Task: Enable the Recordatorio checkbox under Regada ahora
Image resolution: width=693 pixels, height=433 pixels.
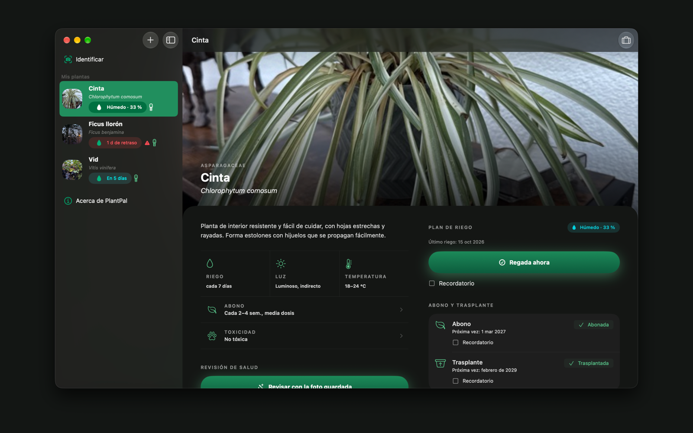Action: pyautogui.click(x=432, y=284)
